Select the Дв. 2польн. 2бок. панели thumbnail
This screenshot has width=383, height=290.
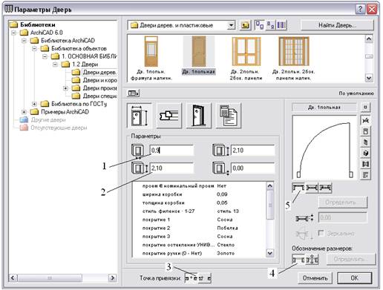pos(246,59)
